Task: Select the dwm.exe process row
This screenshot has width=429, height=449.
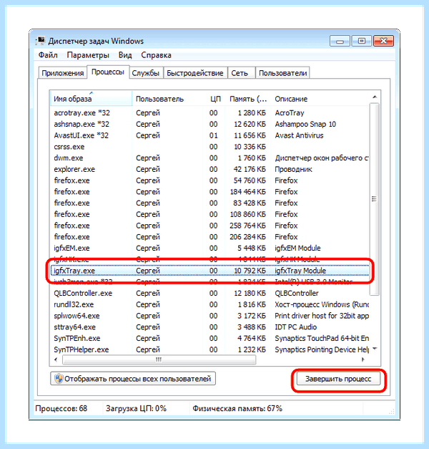Action: point(209,158)
